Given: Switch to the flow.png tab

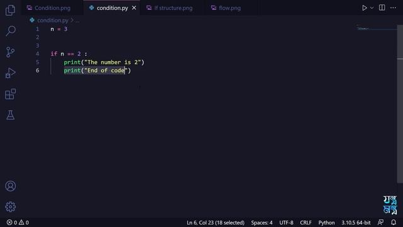Looking at the screenshot, I should (229, 8).
